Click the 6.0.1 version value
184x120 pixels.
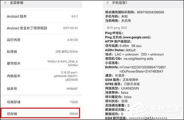(x=75, y=16)
